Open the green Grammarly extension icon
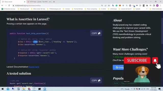 coord(116,6)
